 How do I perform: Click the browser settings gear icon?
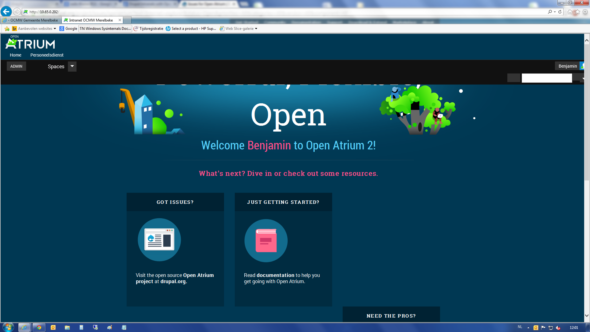coord(584,12)
